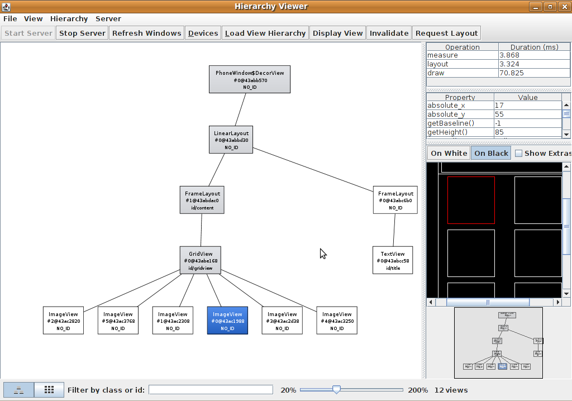Click the absolute_y property row
572x401 pixels.
click(494, 114)
